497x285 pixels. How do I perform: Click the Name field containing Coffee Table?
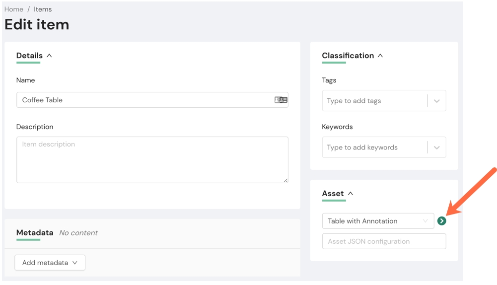pos(144,100)
